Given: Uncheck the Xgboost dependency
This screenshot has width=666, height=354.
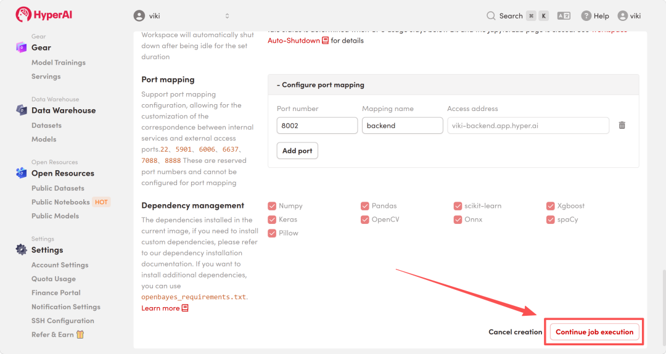Looking at the screenshot, I should coord(551,206).
